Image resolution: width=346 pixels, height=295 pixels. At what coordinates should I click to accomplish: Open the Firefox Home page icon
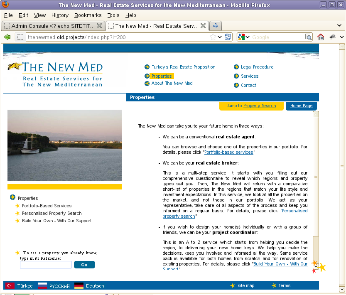(320, 37)
